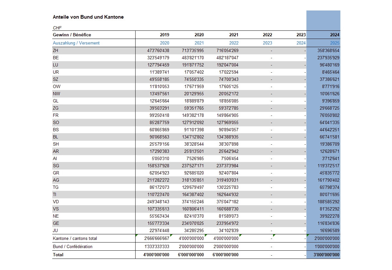This screenshot has width=392, height=270.
Task: Select cantons total 2019 value 2'666'666'667
Action: [x=156, y=239]
